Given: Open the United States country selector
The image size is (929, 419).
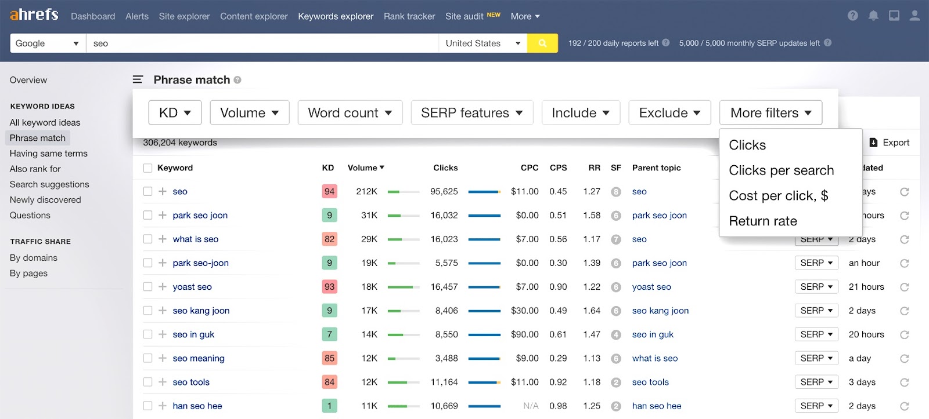Looking at the screenshot, I should pyautogui.click(x=483, y=43).
